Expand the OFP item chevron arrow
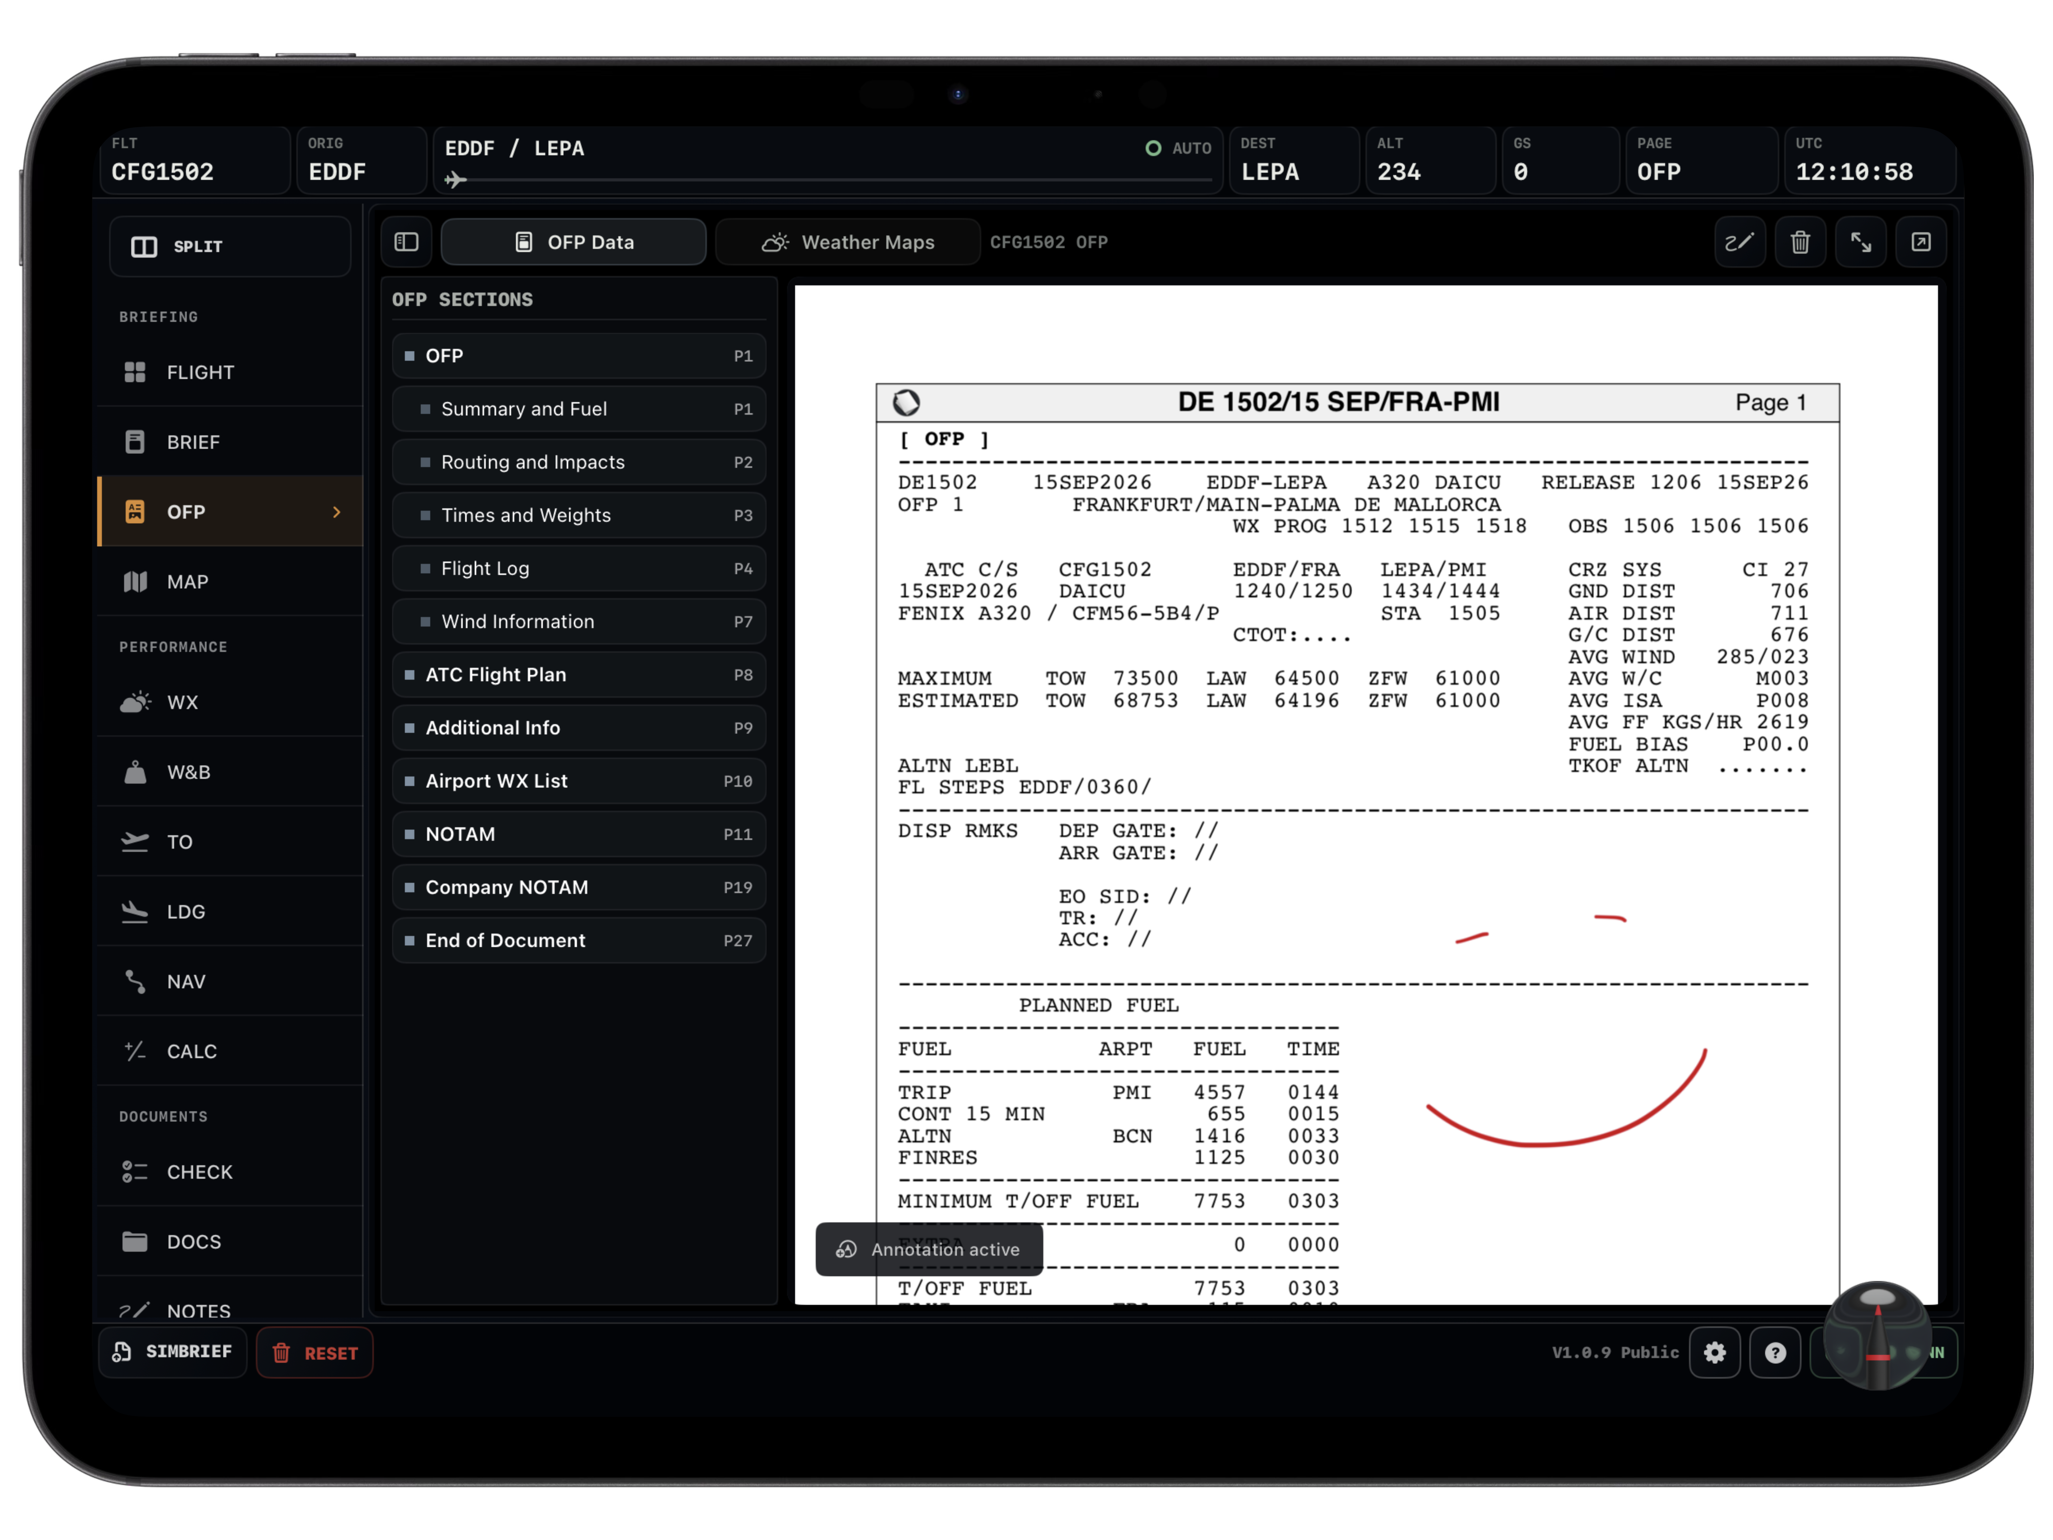 (x=337, y=512)
